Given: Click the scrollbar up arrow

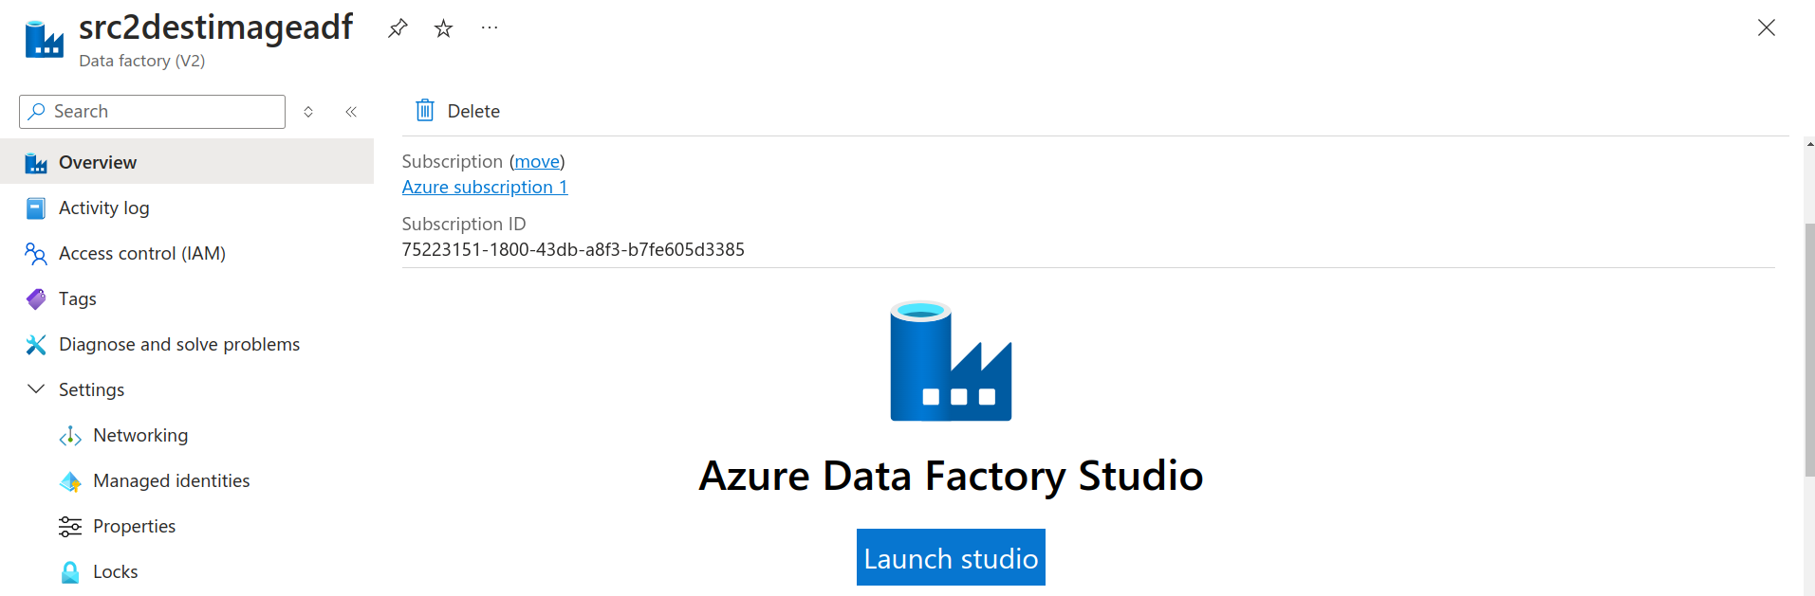Looking at the screenshot, I should tap(1809, 145).
